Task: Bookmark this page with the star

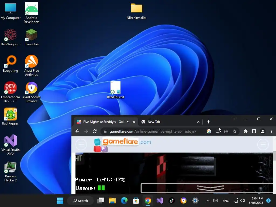Action: pos(235,131)
